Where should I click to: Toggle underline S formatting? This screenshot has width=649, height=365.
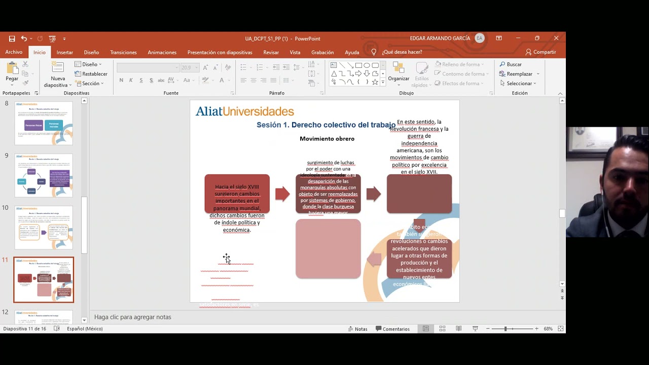141,80
